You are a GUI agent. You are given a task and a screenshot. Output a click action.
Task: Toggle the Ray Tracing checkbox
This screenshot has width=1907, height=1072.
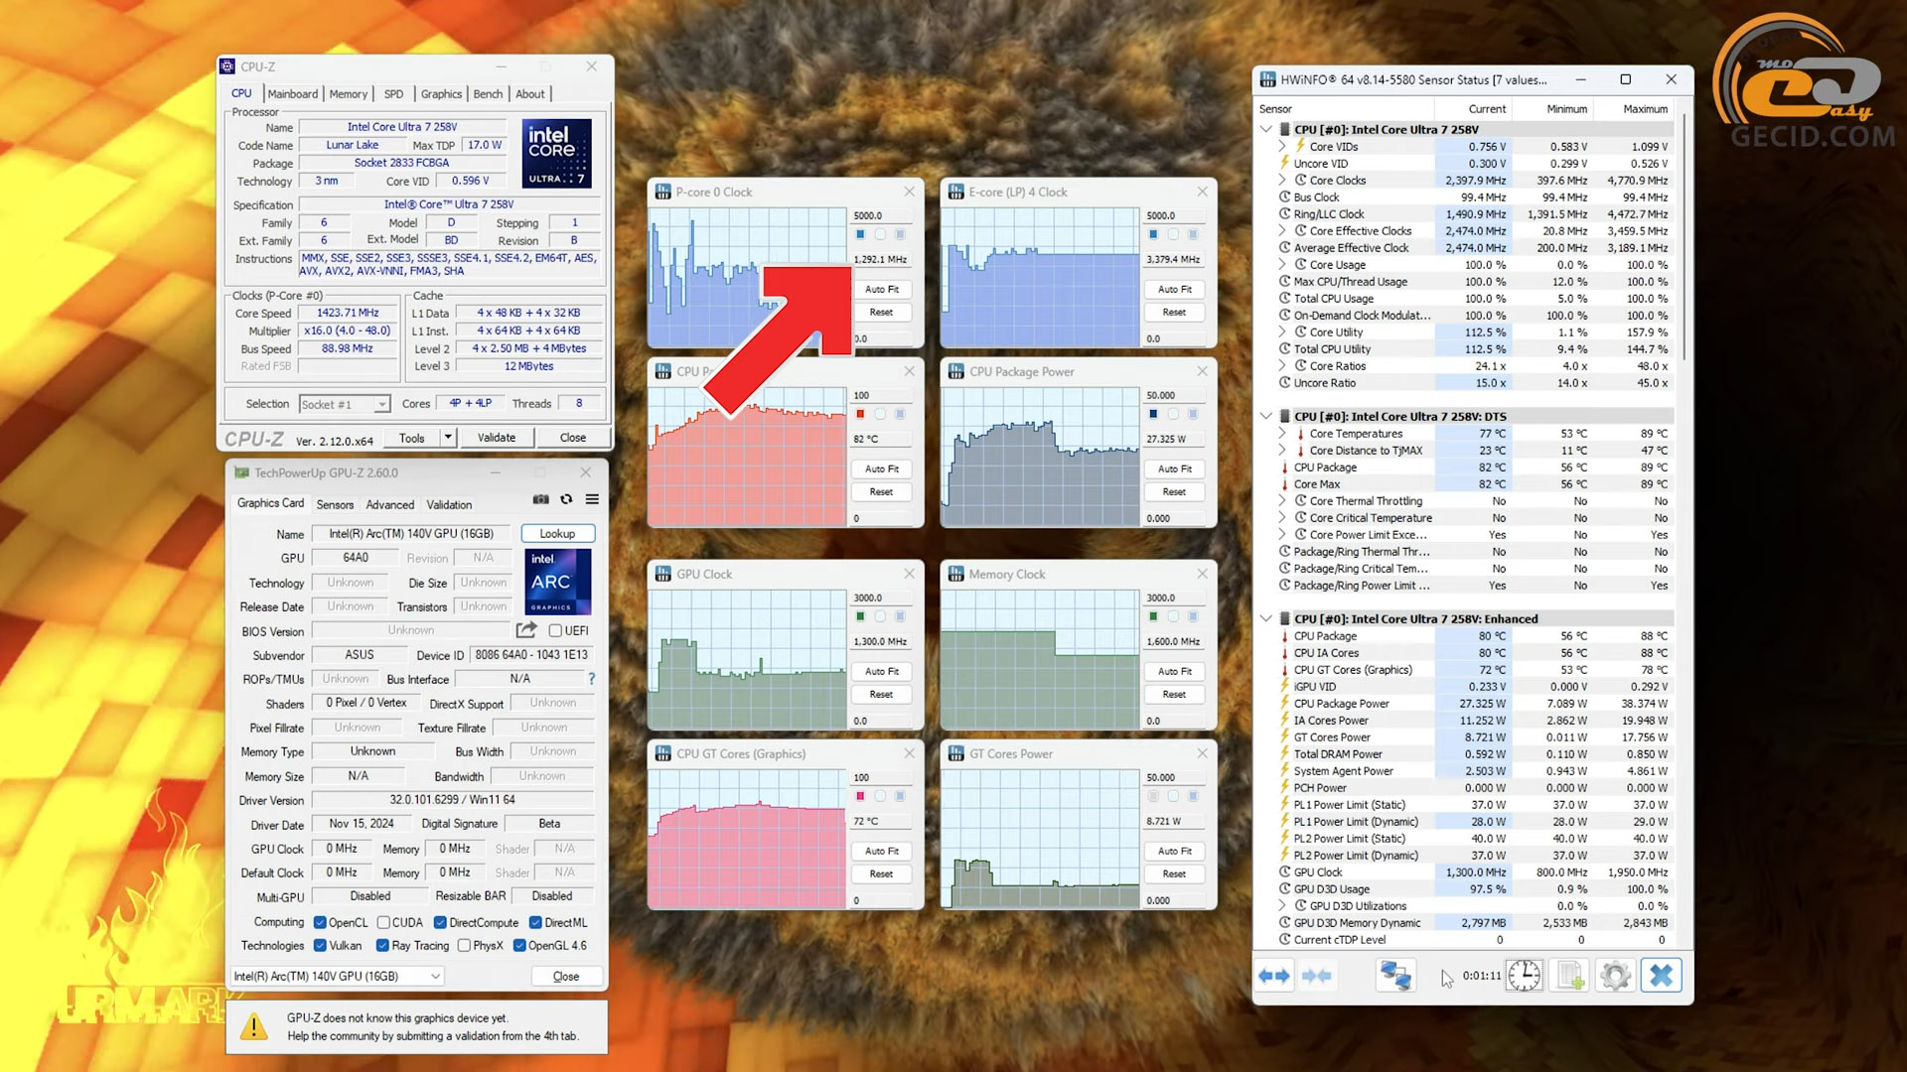pos(382,945)
